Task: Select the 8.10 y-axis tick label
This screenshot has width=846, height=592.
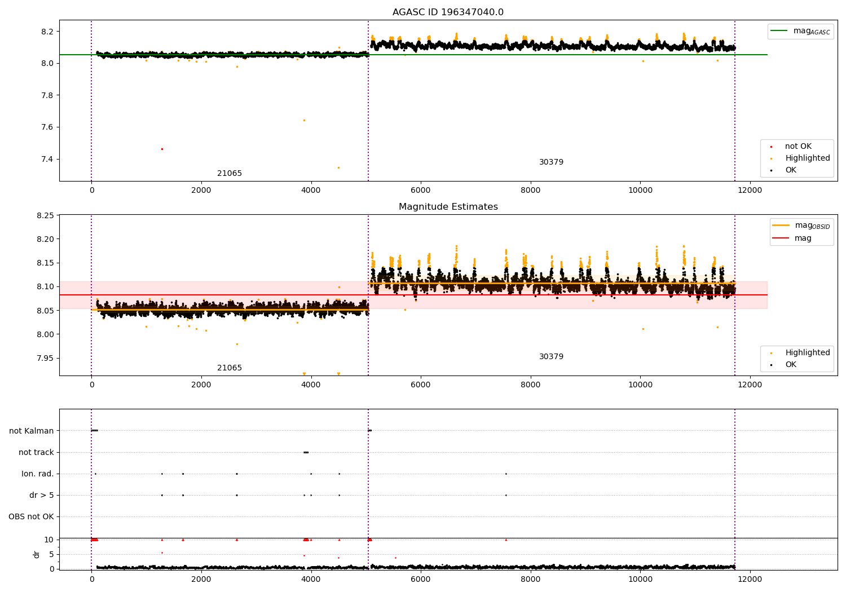Action: click(x=45, y=287)
